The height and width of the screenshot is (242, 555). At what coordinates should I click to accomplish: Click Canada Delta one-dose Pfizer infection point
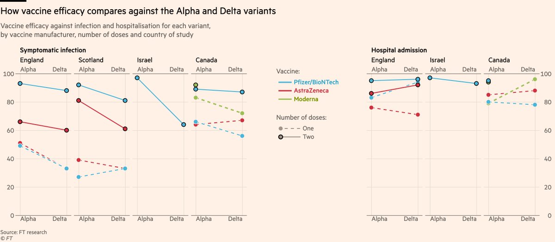tap(242, 136)
